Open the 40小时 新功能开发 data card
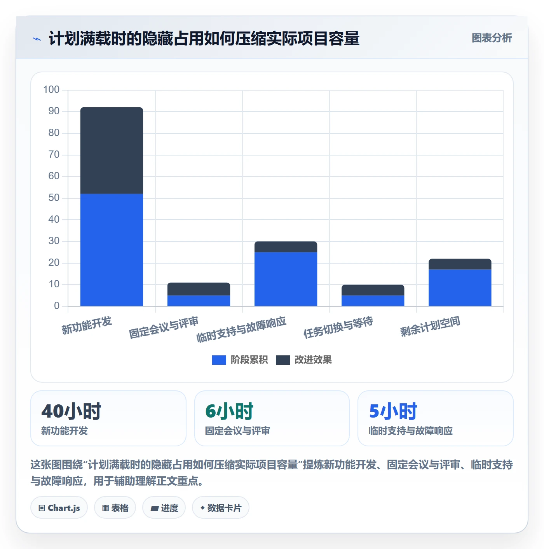 click(x=108, y=418)
